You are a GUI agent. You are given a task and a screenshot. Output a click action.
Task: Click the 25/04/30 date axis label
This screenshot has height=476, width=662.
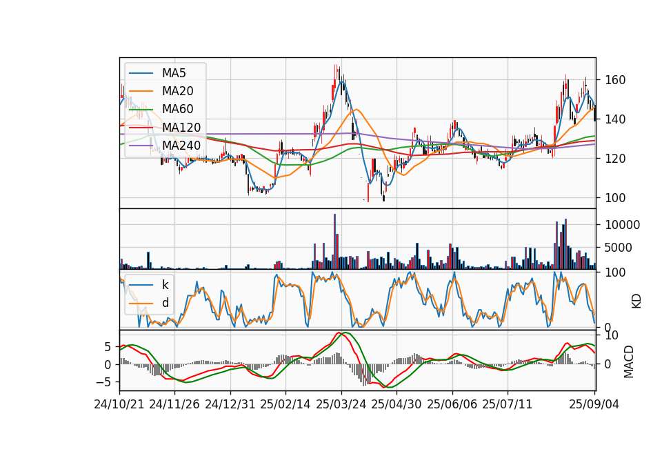pyautogui.click(x=396, y=404)
